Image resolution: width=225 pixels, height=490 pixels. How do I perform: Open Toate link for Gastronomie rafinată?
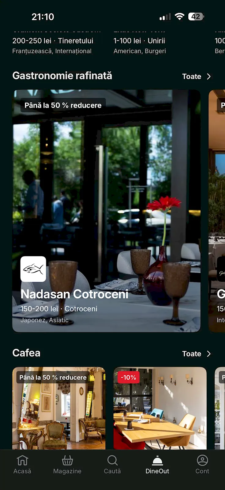[x=192, y=77]
